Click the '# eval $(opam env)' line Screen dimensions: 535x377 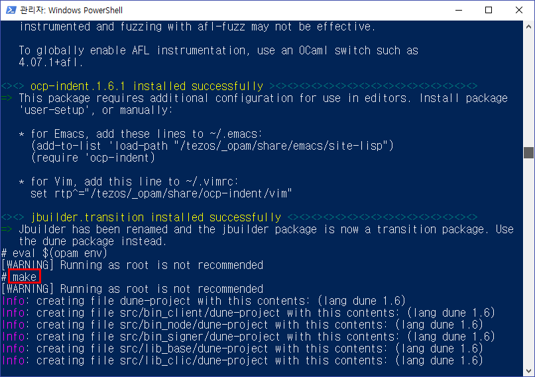pos(54,253)
